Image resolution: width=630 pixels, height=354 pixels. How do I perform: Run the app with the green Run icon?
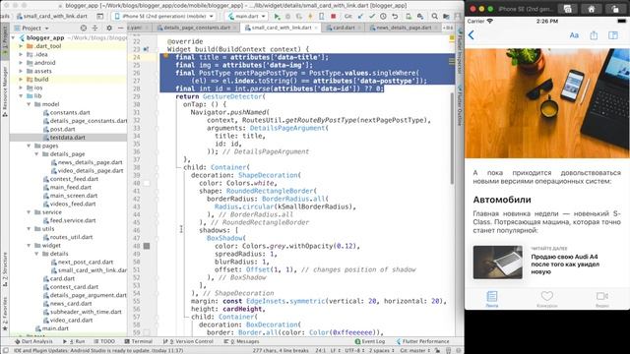tap(277, 16)
